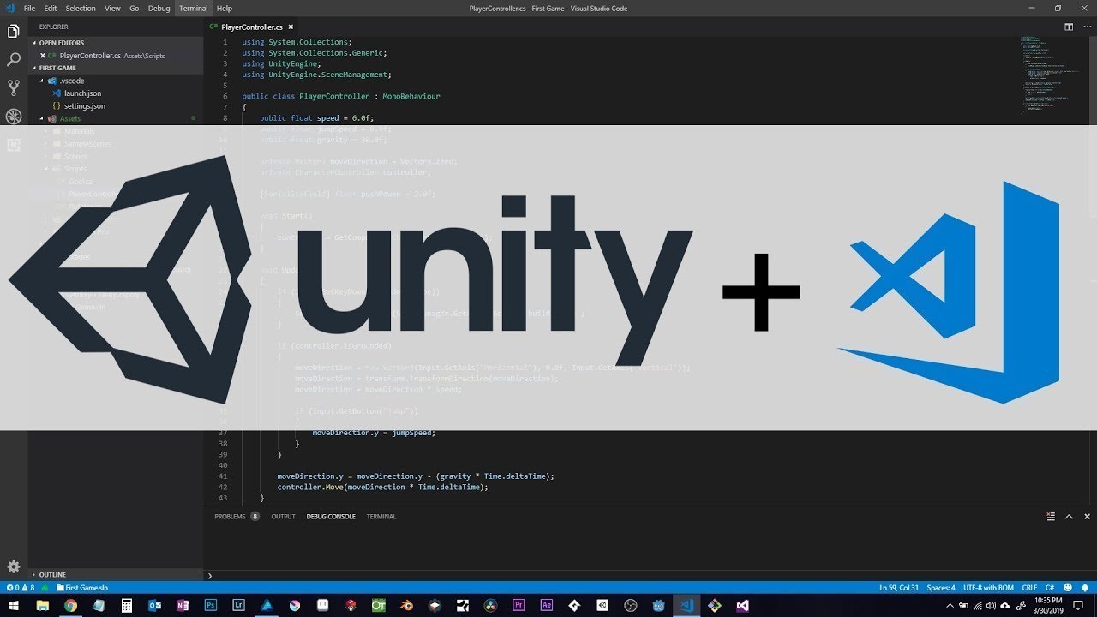Select the PlayerController.cs editor tab

coord(251,27)
